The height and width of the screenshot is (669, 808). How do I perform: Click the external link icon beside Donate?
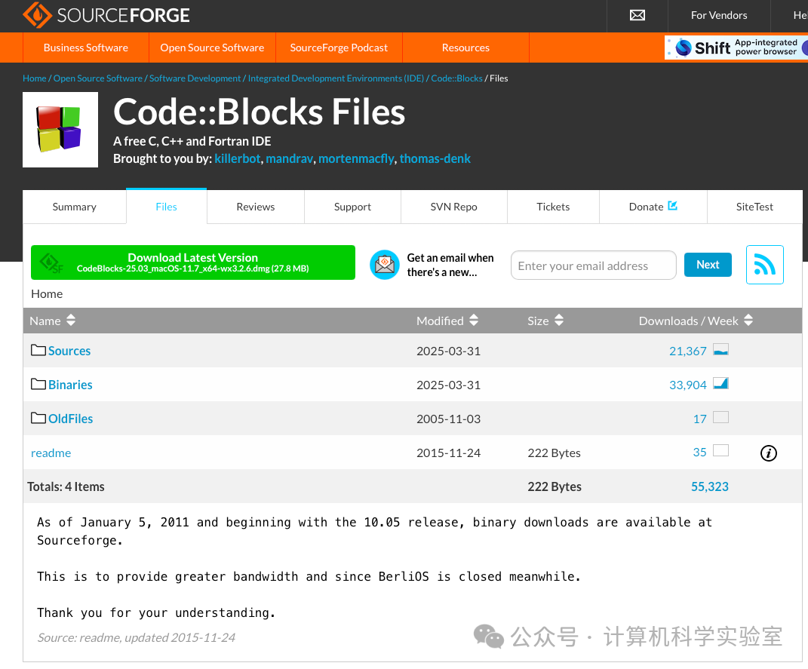pyautogui.click(x=672, y=205)
